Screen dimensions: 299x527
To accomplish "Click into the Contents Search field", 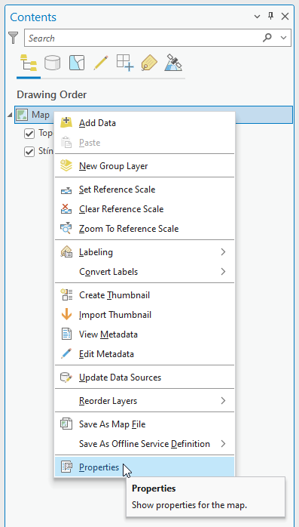I will pyautogui.click(x=143, y=39).
